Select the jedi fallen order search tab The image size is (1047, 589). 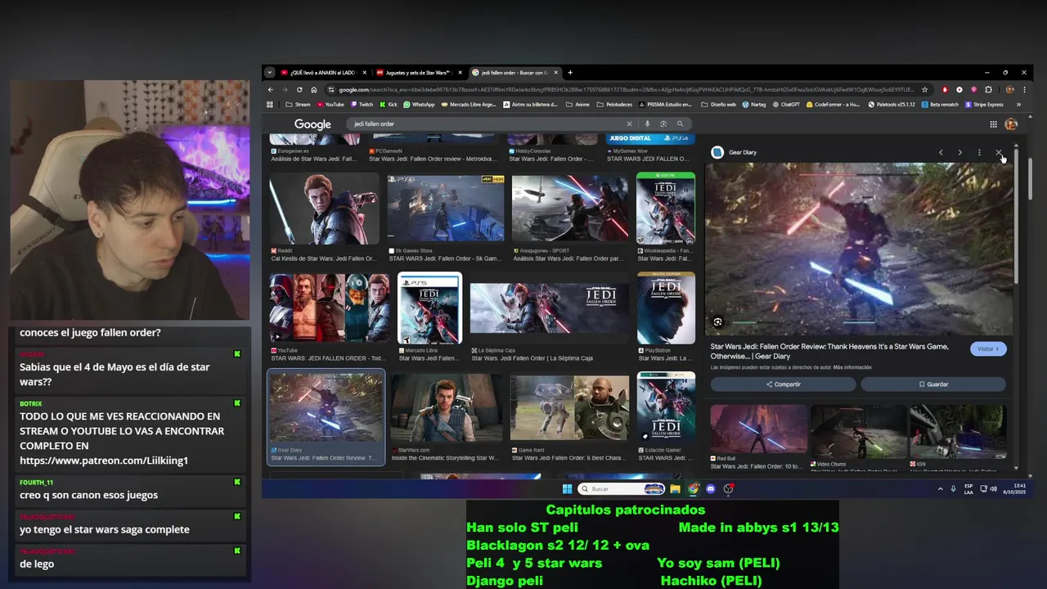point(515,72)
